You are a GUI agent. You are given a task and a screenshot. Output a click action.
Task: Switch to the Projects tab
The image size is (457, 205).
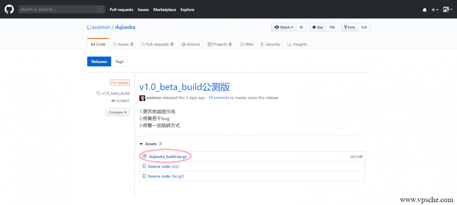(220, 44)
